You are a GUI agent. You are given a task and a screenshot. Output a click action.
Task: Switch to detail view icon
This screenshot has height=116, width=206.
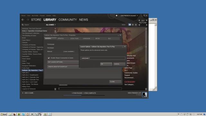pyautogui.click(x=129, y=25)
